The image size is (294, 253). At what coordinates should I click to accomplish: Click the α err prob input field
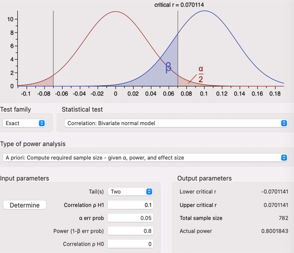point(130,218)
